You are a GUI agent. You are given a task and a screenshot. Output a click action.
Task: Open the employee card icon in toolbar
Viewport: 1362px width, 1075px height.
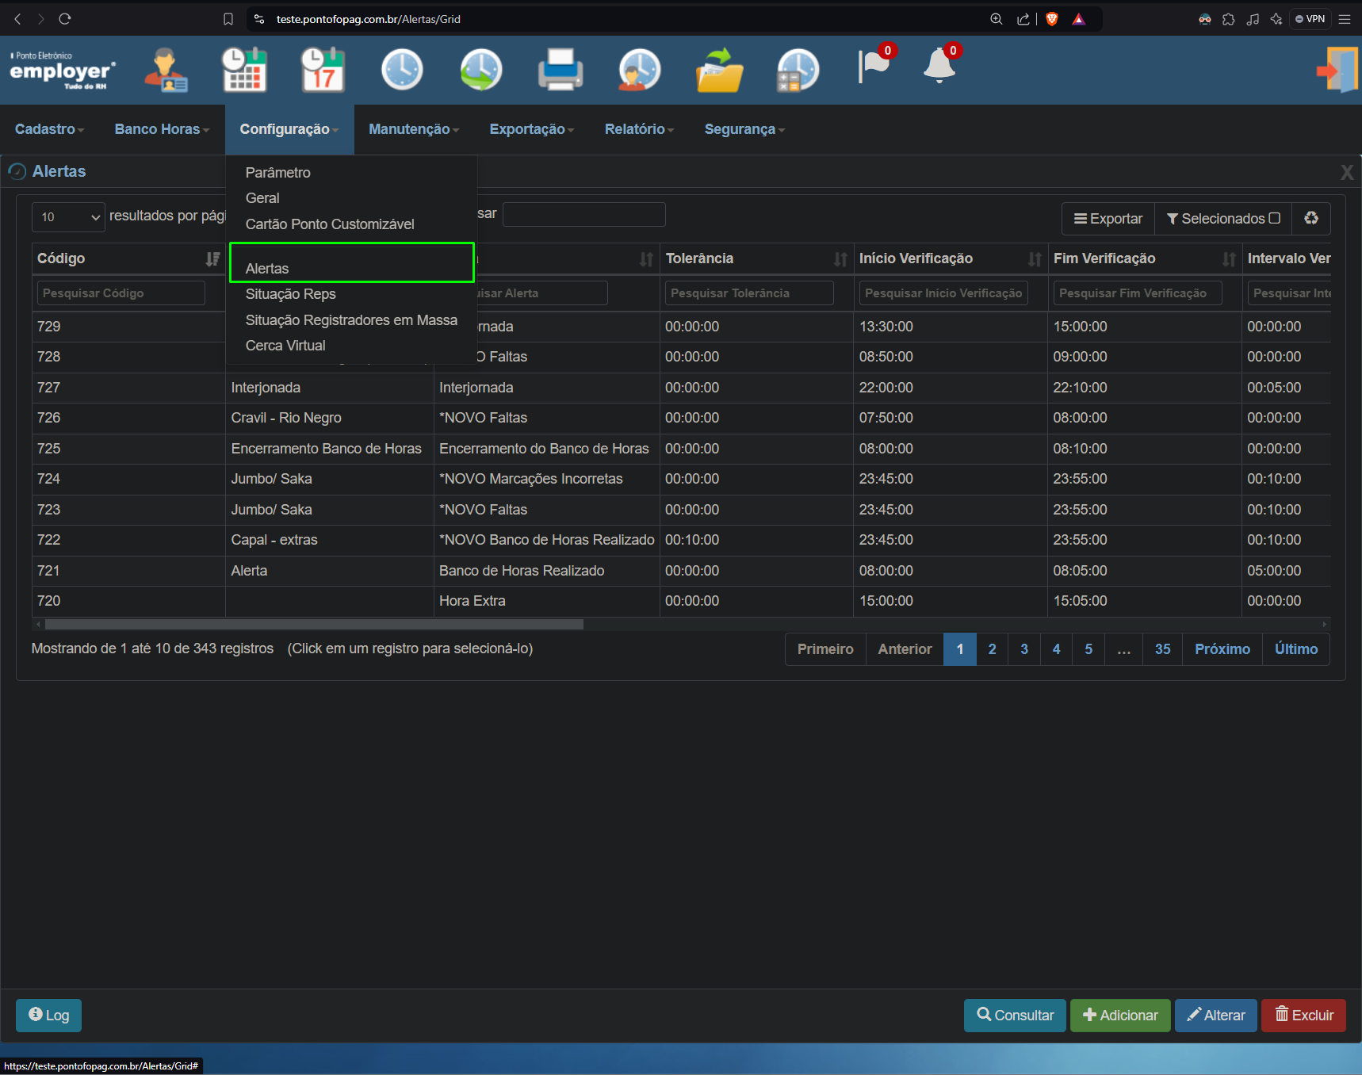click(166, 70)
